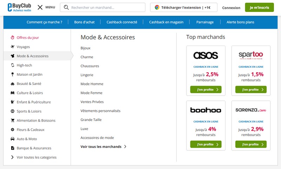Select the High-tech category label
Viewport: 281px width, 169px height.
pos(24,65)
